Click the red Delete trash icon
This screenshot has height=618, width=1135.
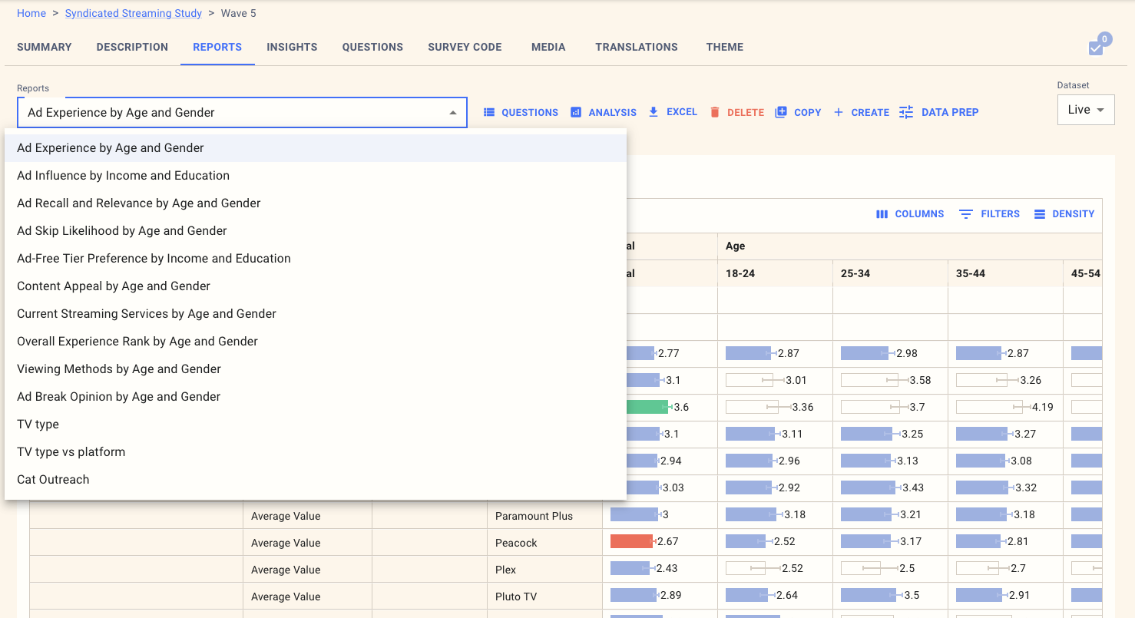[715, 113]
